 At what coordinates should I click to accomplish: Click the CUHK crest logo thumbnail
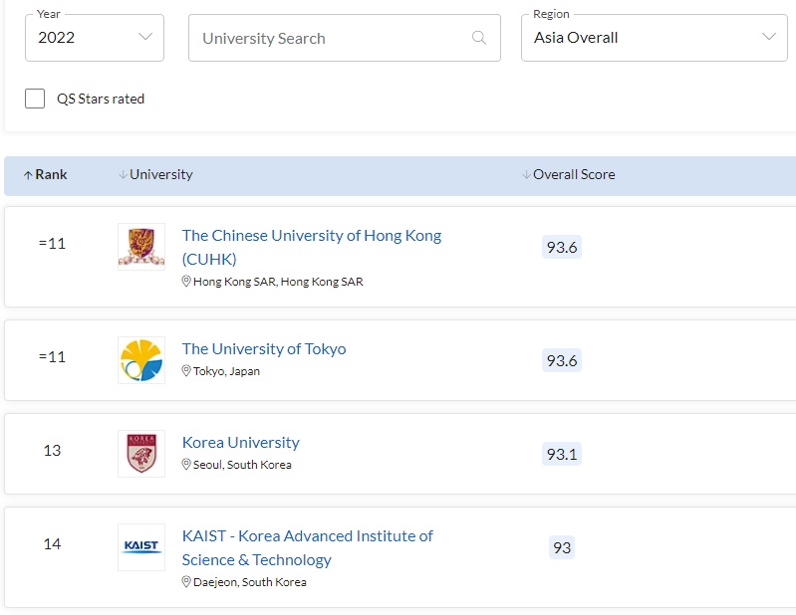point(141,247)
